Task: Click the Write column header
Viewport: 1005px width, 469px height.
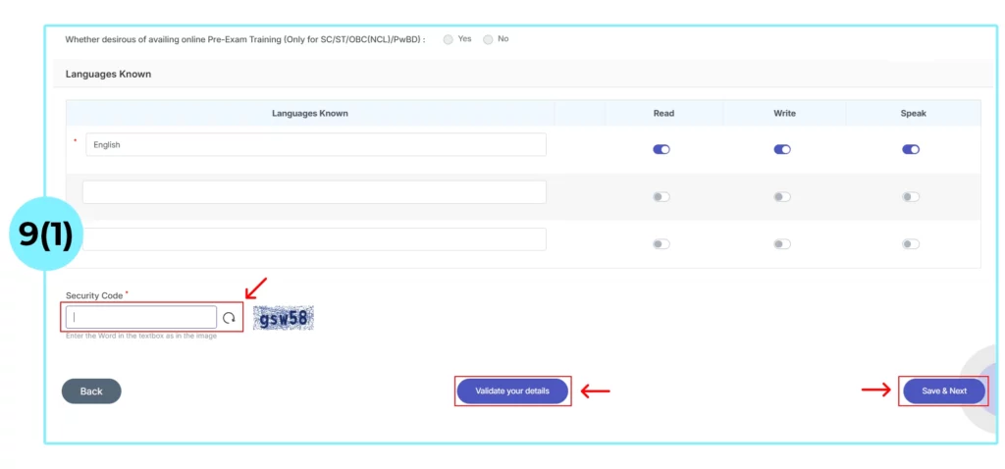Action: tap(784, 114)
